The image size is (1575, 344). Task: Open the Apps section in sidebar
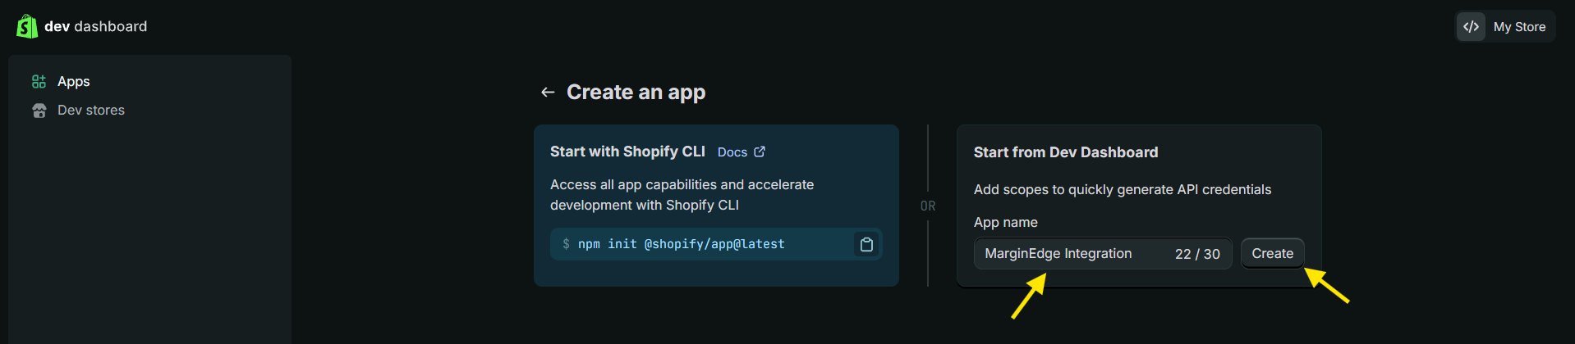click(73, 82)
